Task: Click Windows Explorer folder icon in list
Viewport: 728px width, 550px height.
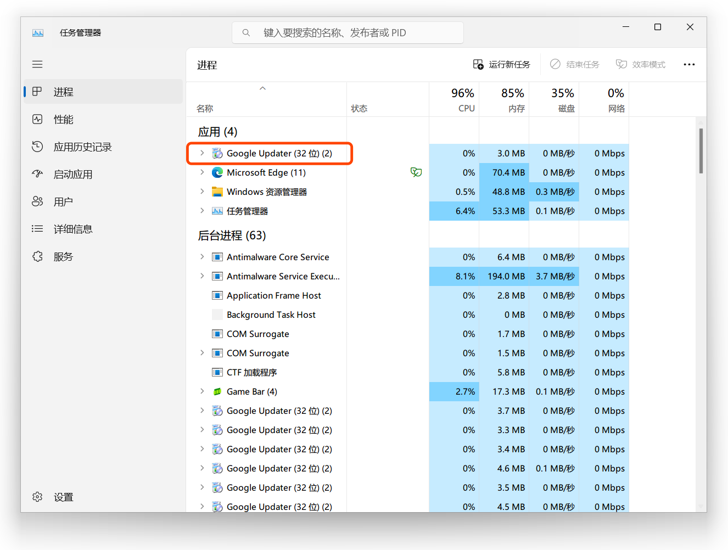Action: [217, 192]
